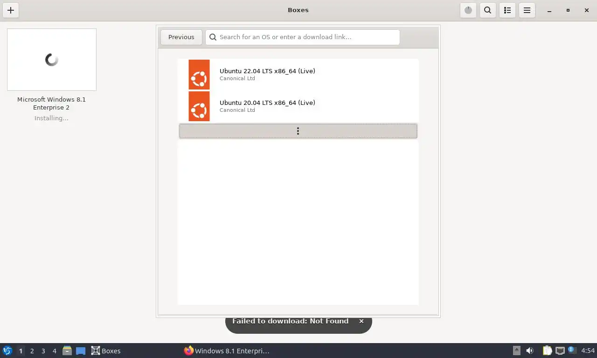Choose Ubuntu 20.04 LTS x86_64 (Live)
Image resolution: width=597 pixels, height=358 pixels.
[298, 106]
